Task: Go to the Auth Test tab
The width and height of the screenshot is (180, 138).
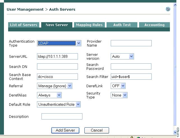Action: 122,25
